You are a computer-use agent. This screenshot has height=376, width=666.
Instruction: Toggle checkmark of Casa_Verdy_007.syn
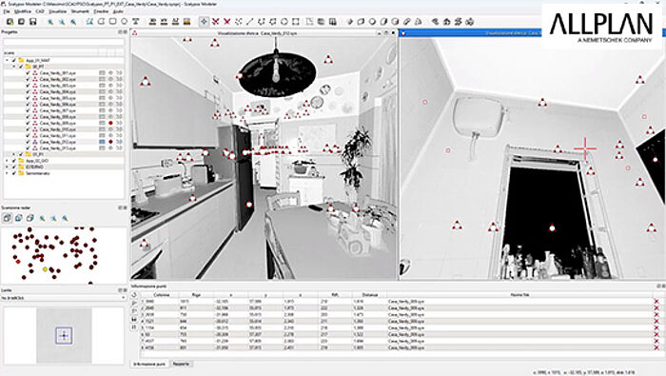pyautogui.click(x=28, y=110)
